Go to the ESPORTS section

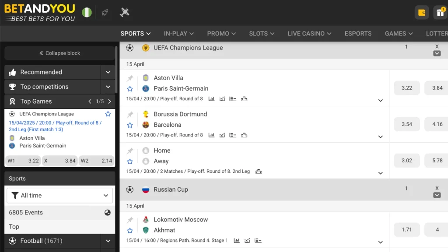click(358, 34)
